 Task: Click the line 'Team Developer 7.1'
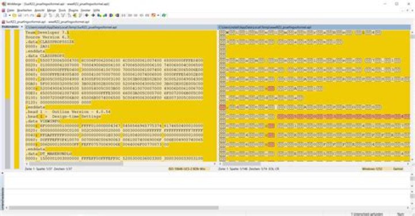point(47,32)
